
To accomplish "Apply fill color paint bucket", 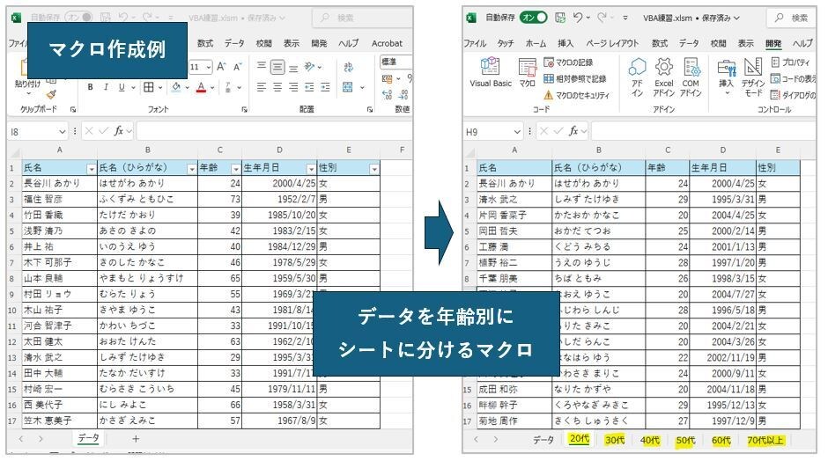I will click(x=176, y=87).
